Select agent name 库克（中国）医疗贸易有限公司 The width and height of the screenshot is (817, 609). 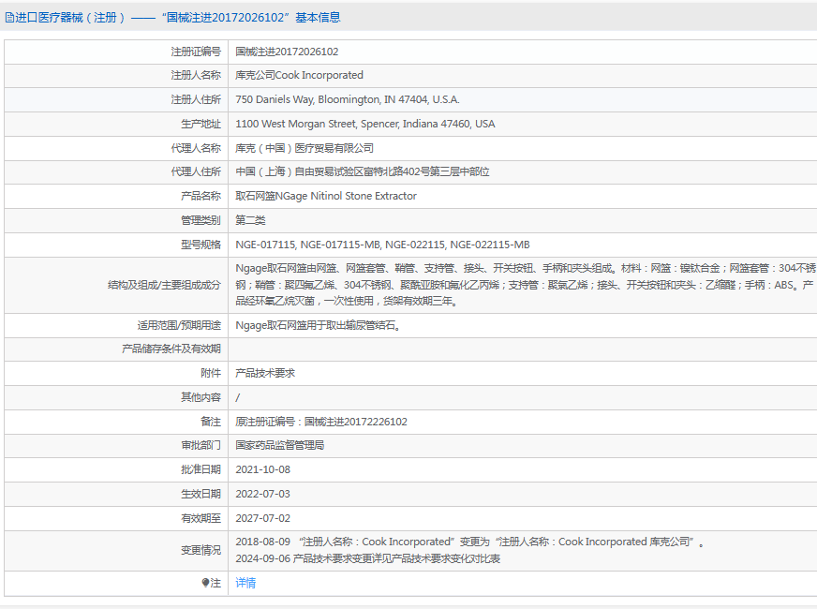pos(305,148)
